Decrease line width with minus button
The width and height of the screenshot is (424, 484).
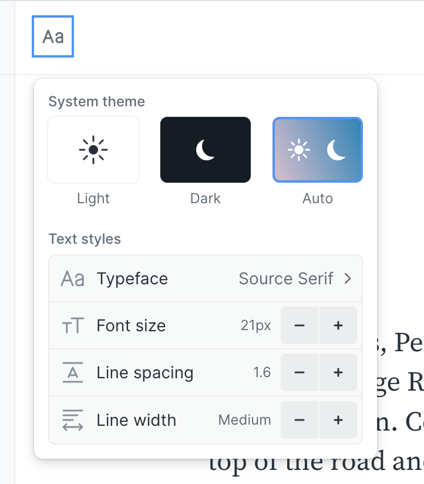300,420
